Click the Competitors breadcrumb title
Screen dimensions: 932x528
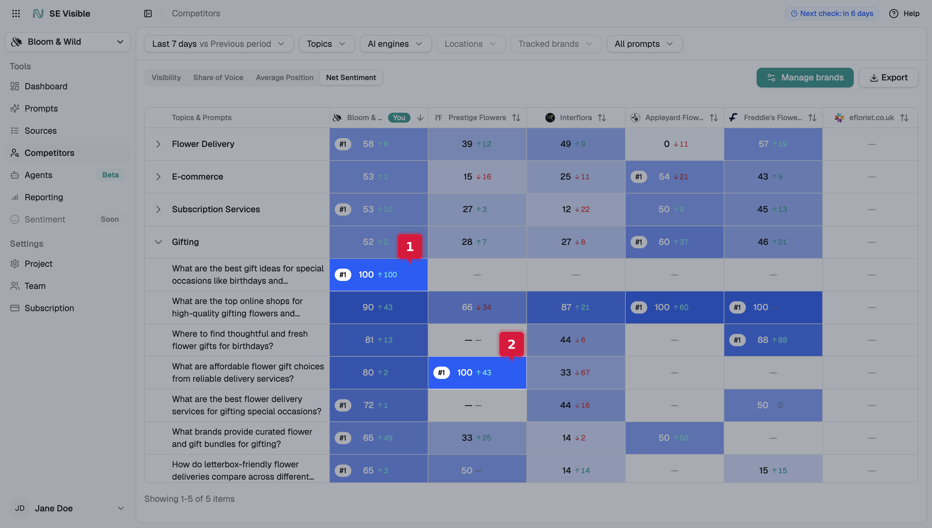[x=196, y=14]
